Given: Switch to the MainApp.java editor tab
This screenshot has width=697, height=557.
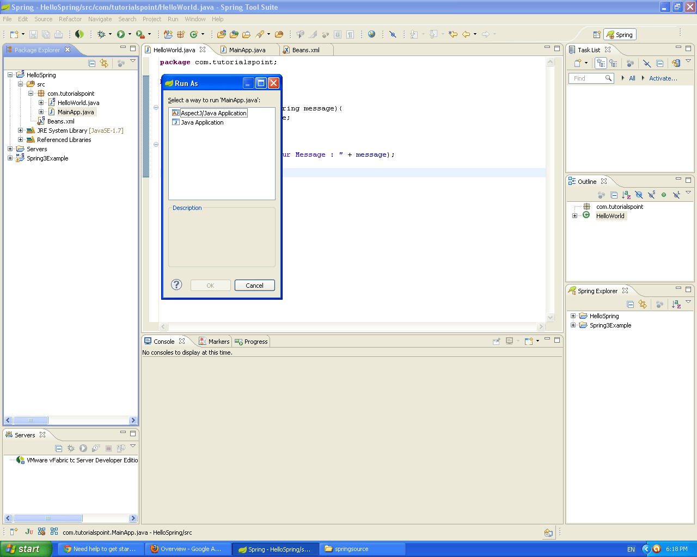Looking at the screenshot, I should click(247, 50).
